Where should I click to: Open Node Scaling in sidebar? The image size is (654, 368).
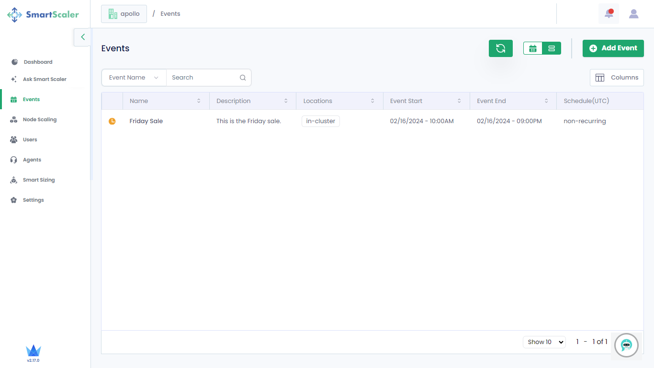(39, 120)
